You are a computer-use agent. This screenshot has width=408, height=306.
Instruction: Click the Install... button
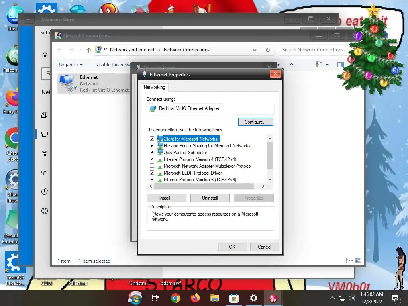(x=167, y=198)
